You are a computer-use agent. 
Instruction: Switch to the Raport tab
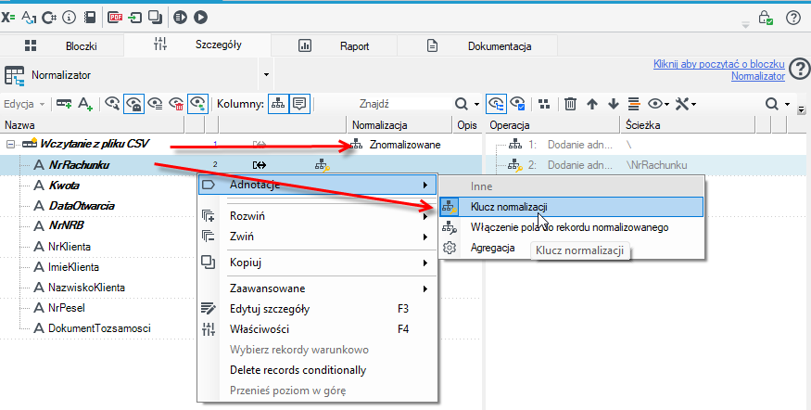click(334, 45)
